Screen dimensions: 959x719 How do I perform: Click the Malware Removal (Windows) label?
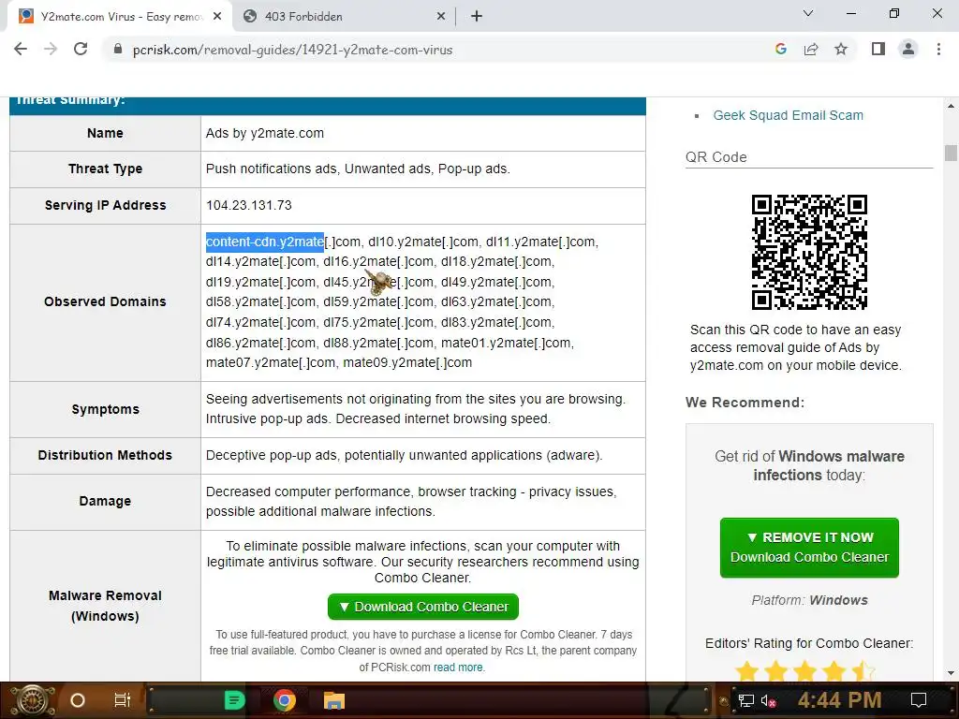pyautogui.click(x=105, y=606)
